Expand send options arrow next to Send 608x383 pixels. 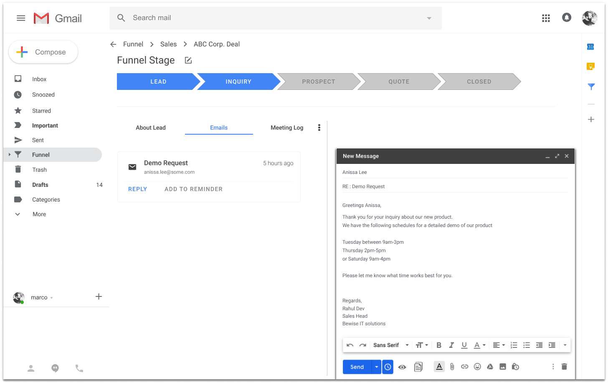click(x=376, y=367)
